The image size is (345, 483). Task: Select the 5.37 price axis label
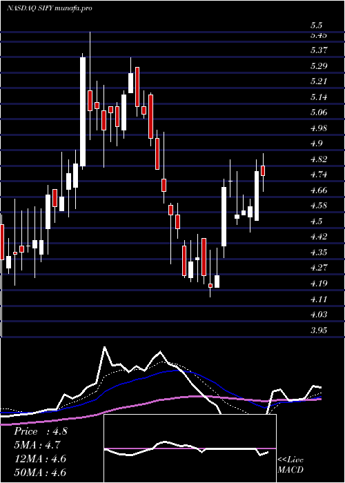point(319,50)
